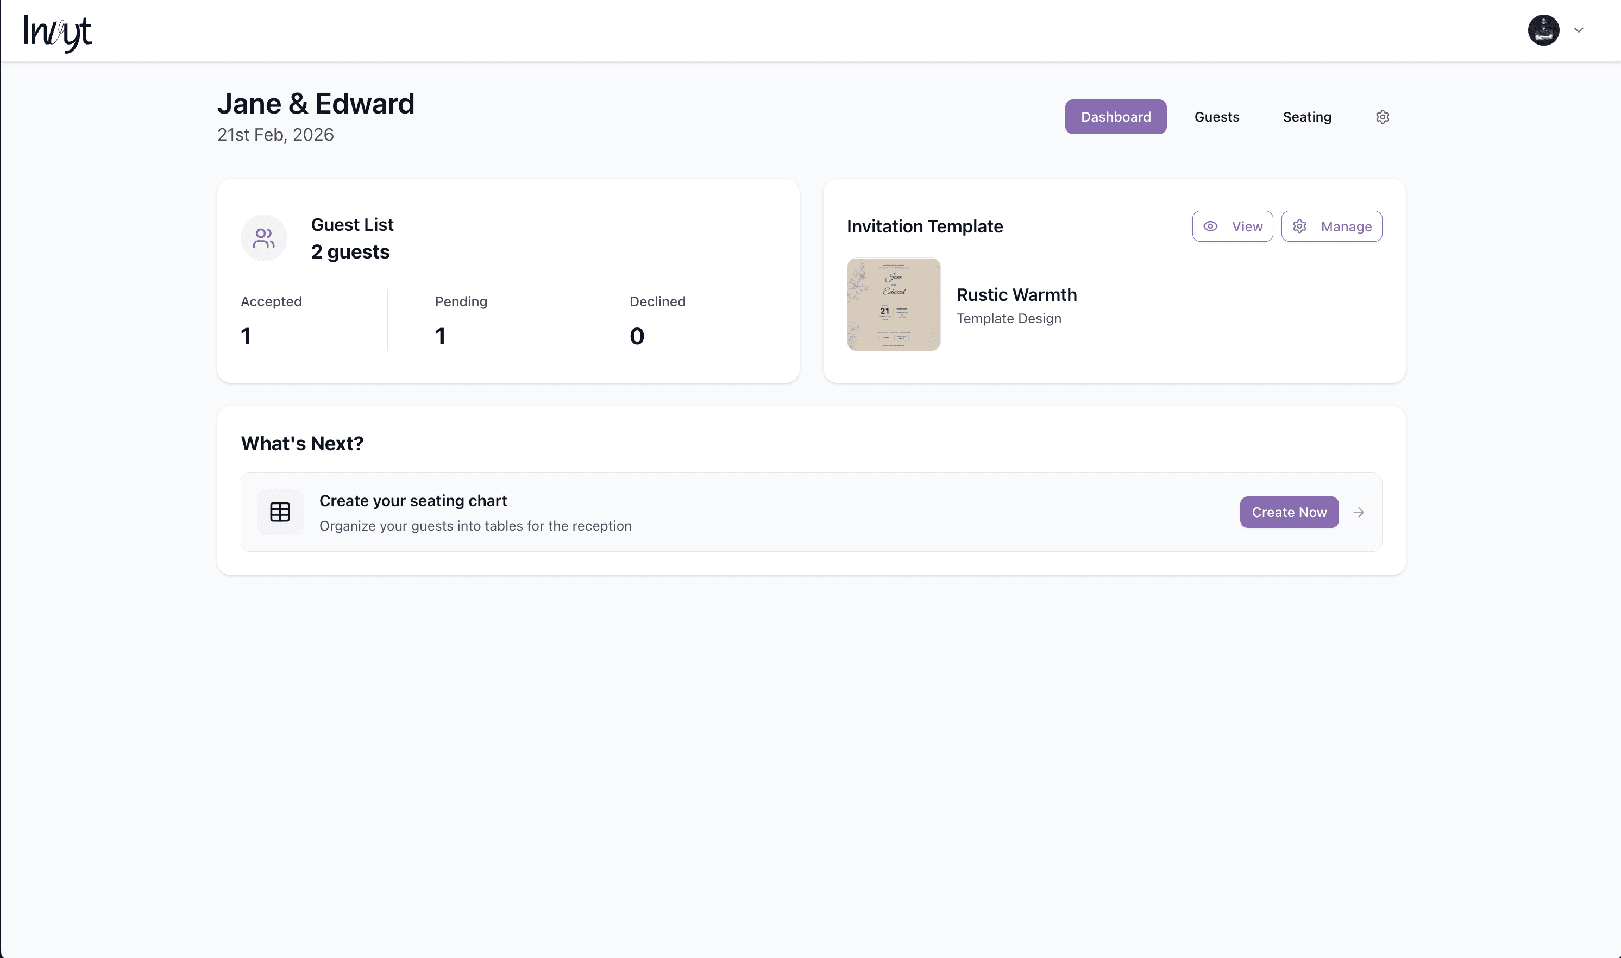Click the Manage button for the invitation template
This screenshot has height=958, width=1621.
click(x=1331, y=226)
